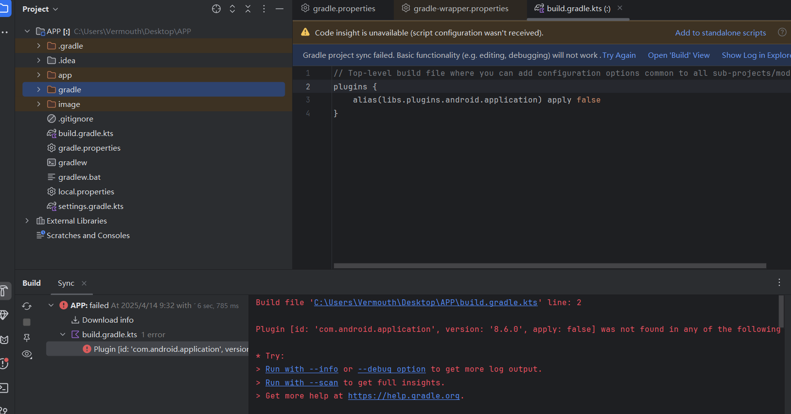The height and width of the screenshot is (414, 791).
Task: Expand the gradle folder chevron
Action: 39,89
